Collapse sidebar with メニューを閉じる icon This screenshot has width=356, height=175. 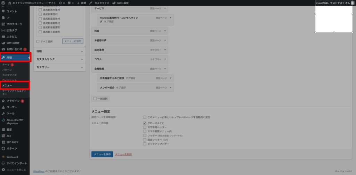pos(3,170)
